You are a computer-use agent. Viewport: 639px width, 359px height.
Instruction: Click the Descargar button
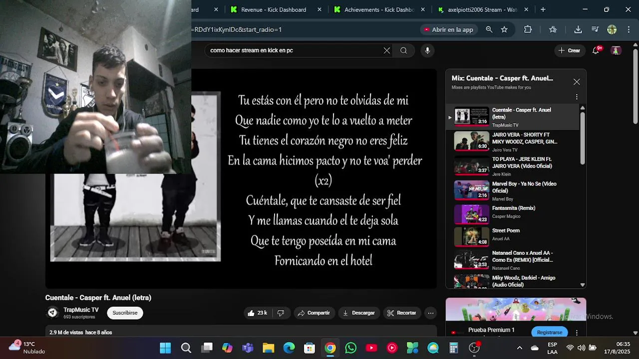(x=359, y=313)
